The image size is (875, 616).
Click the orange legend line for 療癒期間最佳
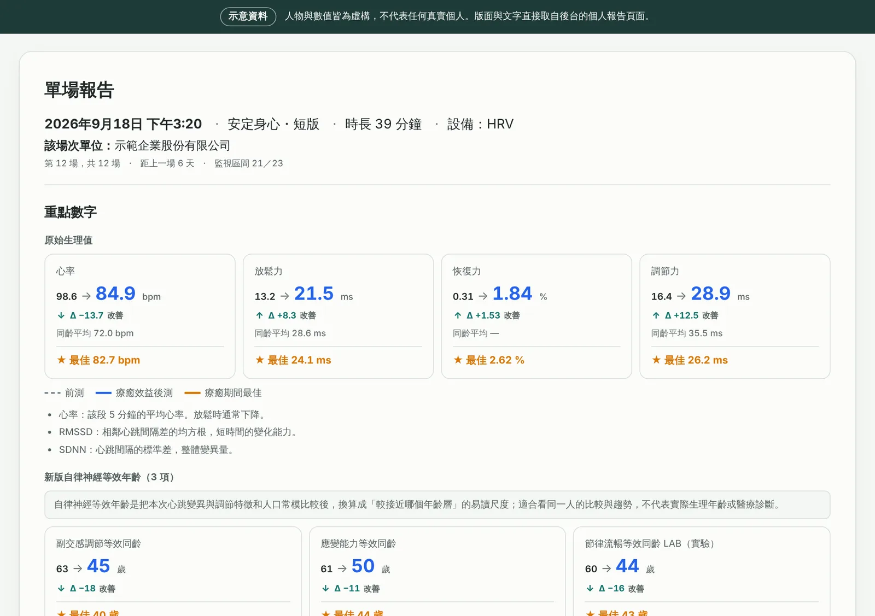pos(192,393)
